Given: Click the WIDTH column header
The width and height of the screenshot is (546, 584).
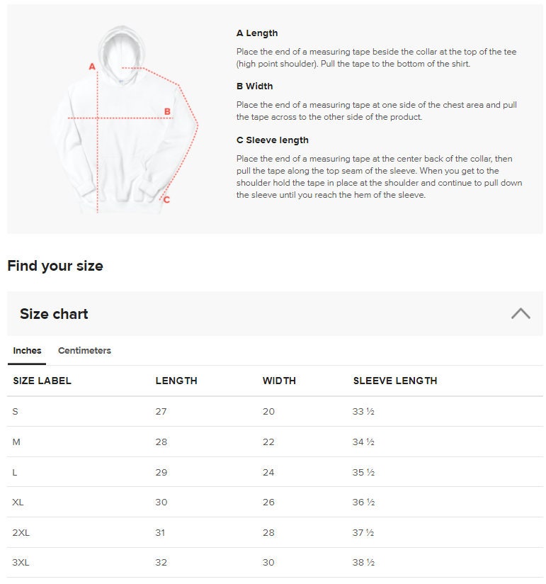Looking at the screenshot, I should 279,381.
